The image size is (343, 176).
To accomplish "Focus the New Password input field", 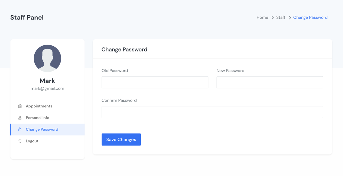I will (270, 82).
